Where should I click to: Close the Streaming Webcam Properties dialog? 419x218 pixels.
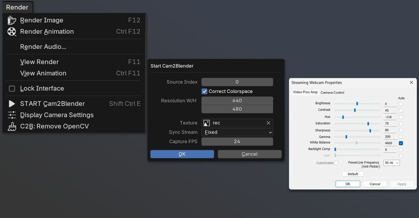coord(411,83)
